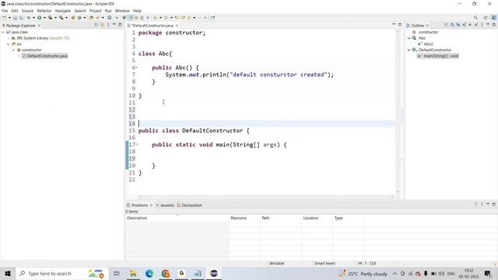Click the editor horizontal scrollbar
Screen dimensions: 498x280
click(266, 197)
